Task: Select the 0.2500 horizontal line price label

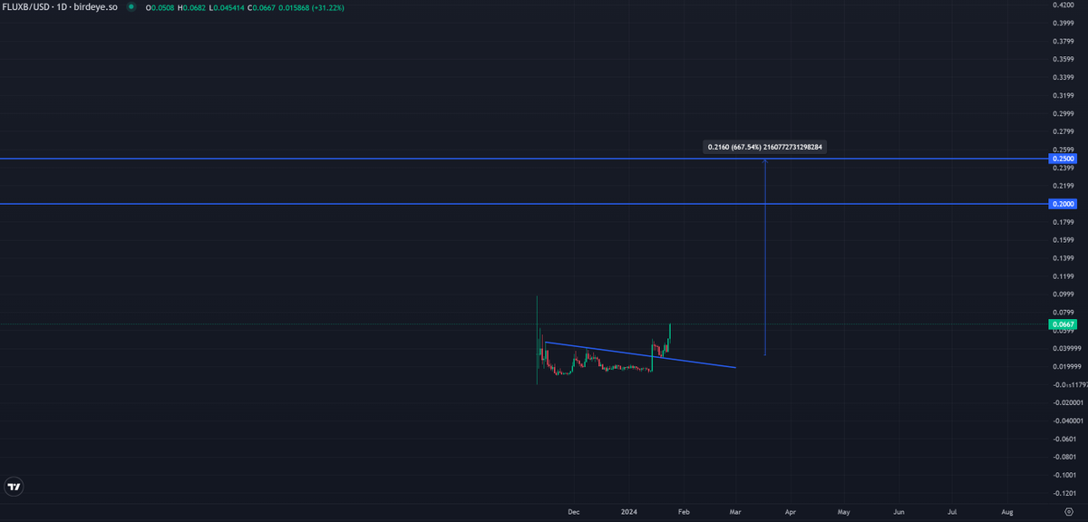Action: pos(1063,159)
